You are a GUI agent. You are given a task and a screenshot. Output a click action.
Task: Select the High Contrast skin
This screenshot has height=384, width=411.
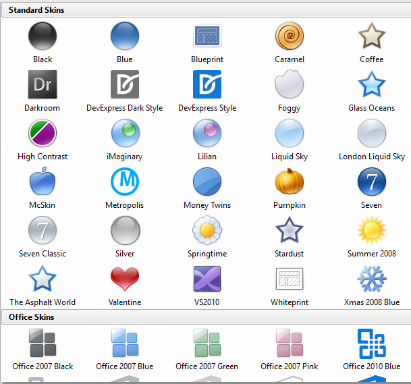click(x=43, y=133)
